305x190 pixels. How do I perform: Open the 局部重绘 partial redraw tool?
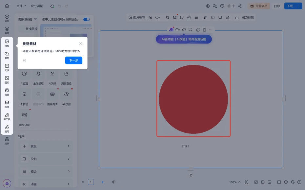pyautogui.click(x=66, y=78)
